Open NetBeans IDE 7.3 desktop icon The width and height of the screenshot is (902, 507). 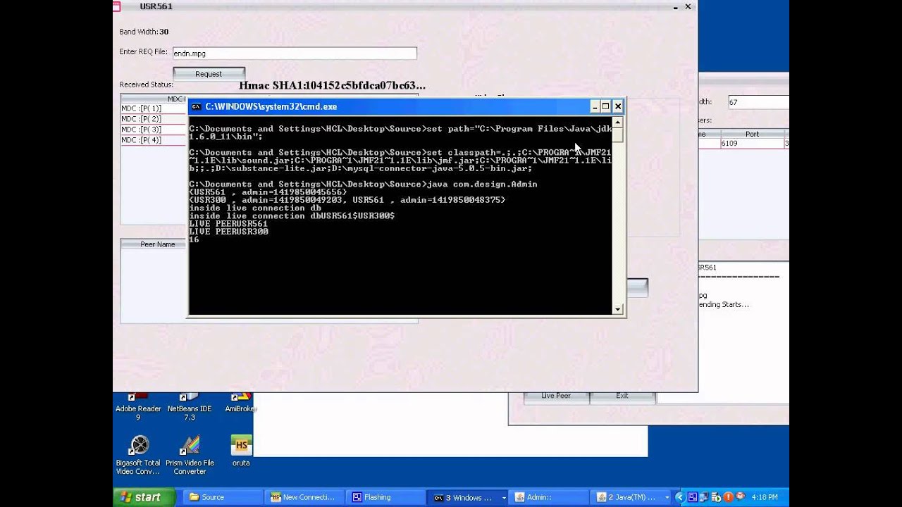(x=190, y=405)
